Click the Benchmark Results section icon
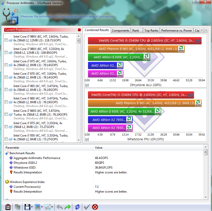 pyautogui.click(x=7, y=153)
